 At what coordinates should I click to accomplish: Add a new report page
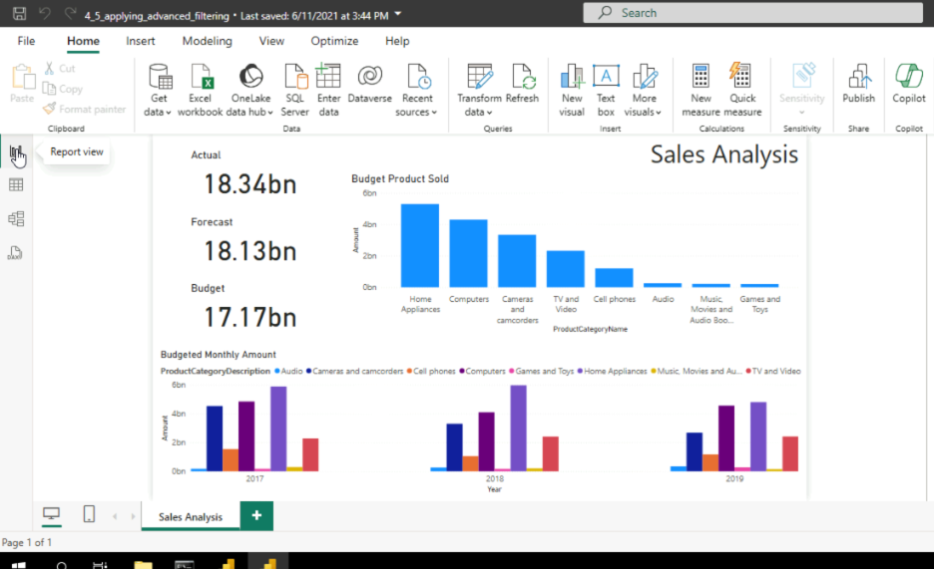pyautogui.click(x=256, y=515)
